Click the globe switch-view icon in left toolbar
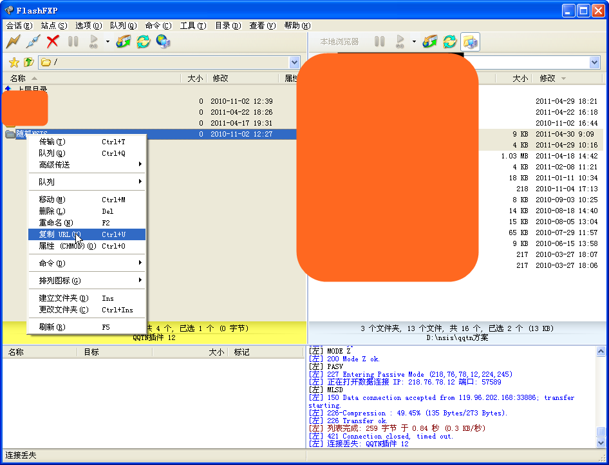The image size is (609, 465). click(x=163, y=42)
